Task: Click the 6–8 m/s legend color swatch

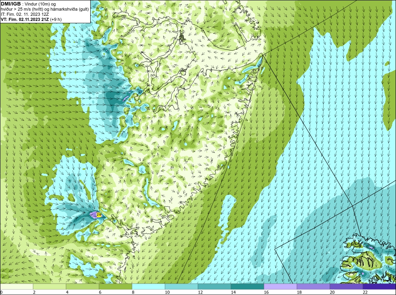Action: pos(115,287)
